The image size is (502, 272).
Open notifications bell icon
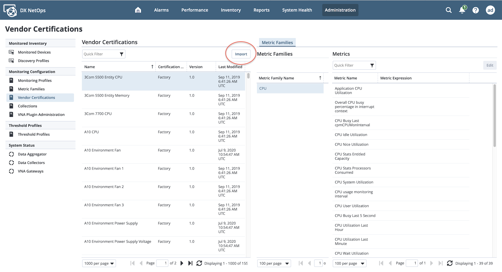(x=462, y=10)
